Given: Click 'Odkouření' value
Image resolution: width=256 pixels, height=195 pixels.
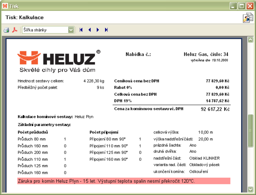Looking at the screenshot, I should point(198,172).
